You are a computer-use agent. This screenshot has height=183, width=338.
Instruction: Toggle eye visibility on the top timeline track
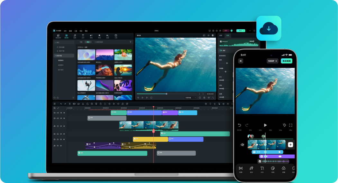(x=64, y=113)
